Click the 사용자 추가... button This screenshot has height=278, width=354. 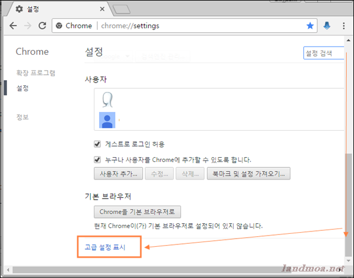tap(119, 173)
